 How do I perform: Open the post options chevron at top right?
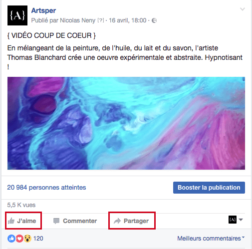(243, 9)
